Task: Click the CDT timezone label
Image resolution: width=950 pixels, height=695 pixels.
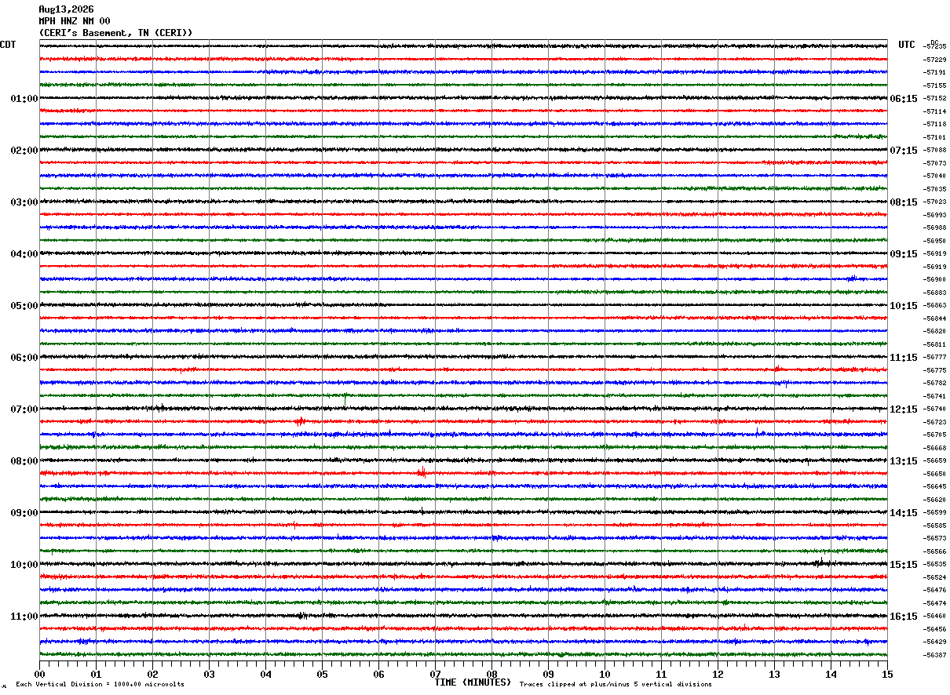Action: coord(8,45)
